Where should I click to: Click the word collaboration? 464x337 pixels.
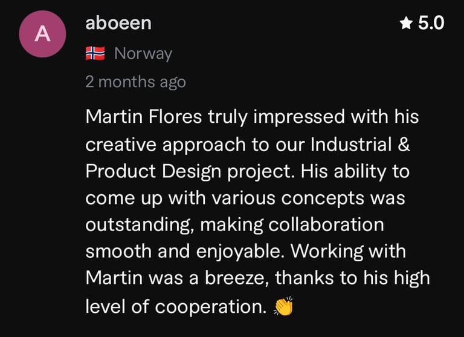(326, 224)
